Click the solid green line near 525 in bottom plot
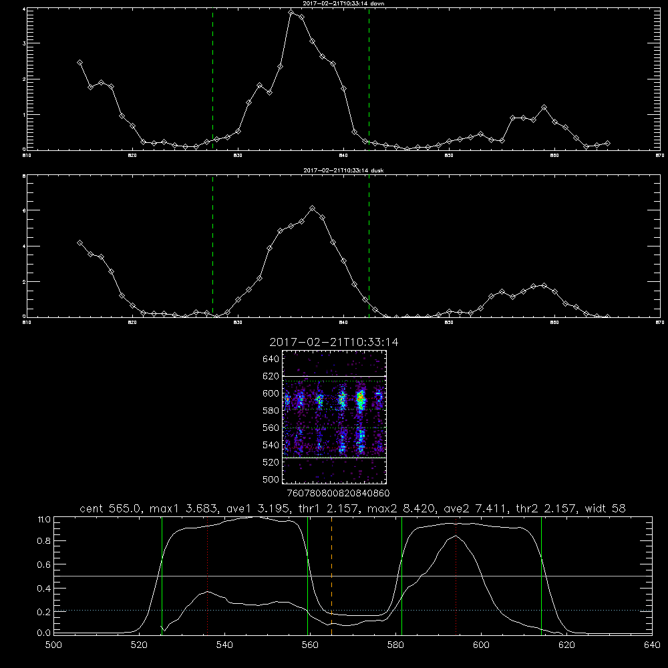 pos(162,575)
